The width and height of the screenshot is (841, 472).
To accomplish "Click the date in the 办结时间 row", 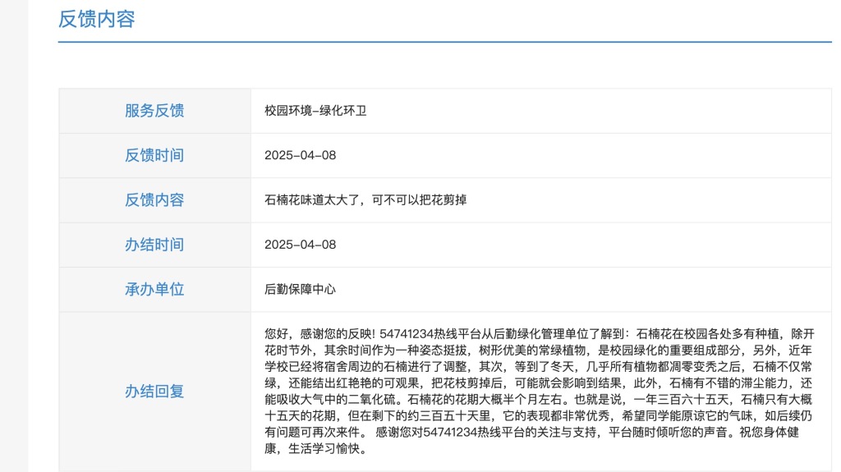I will tap(300, 245).
